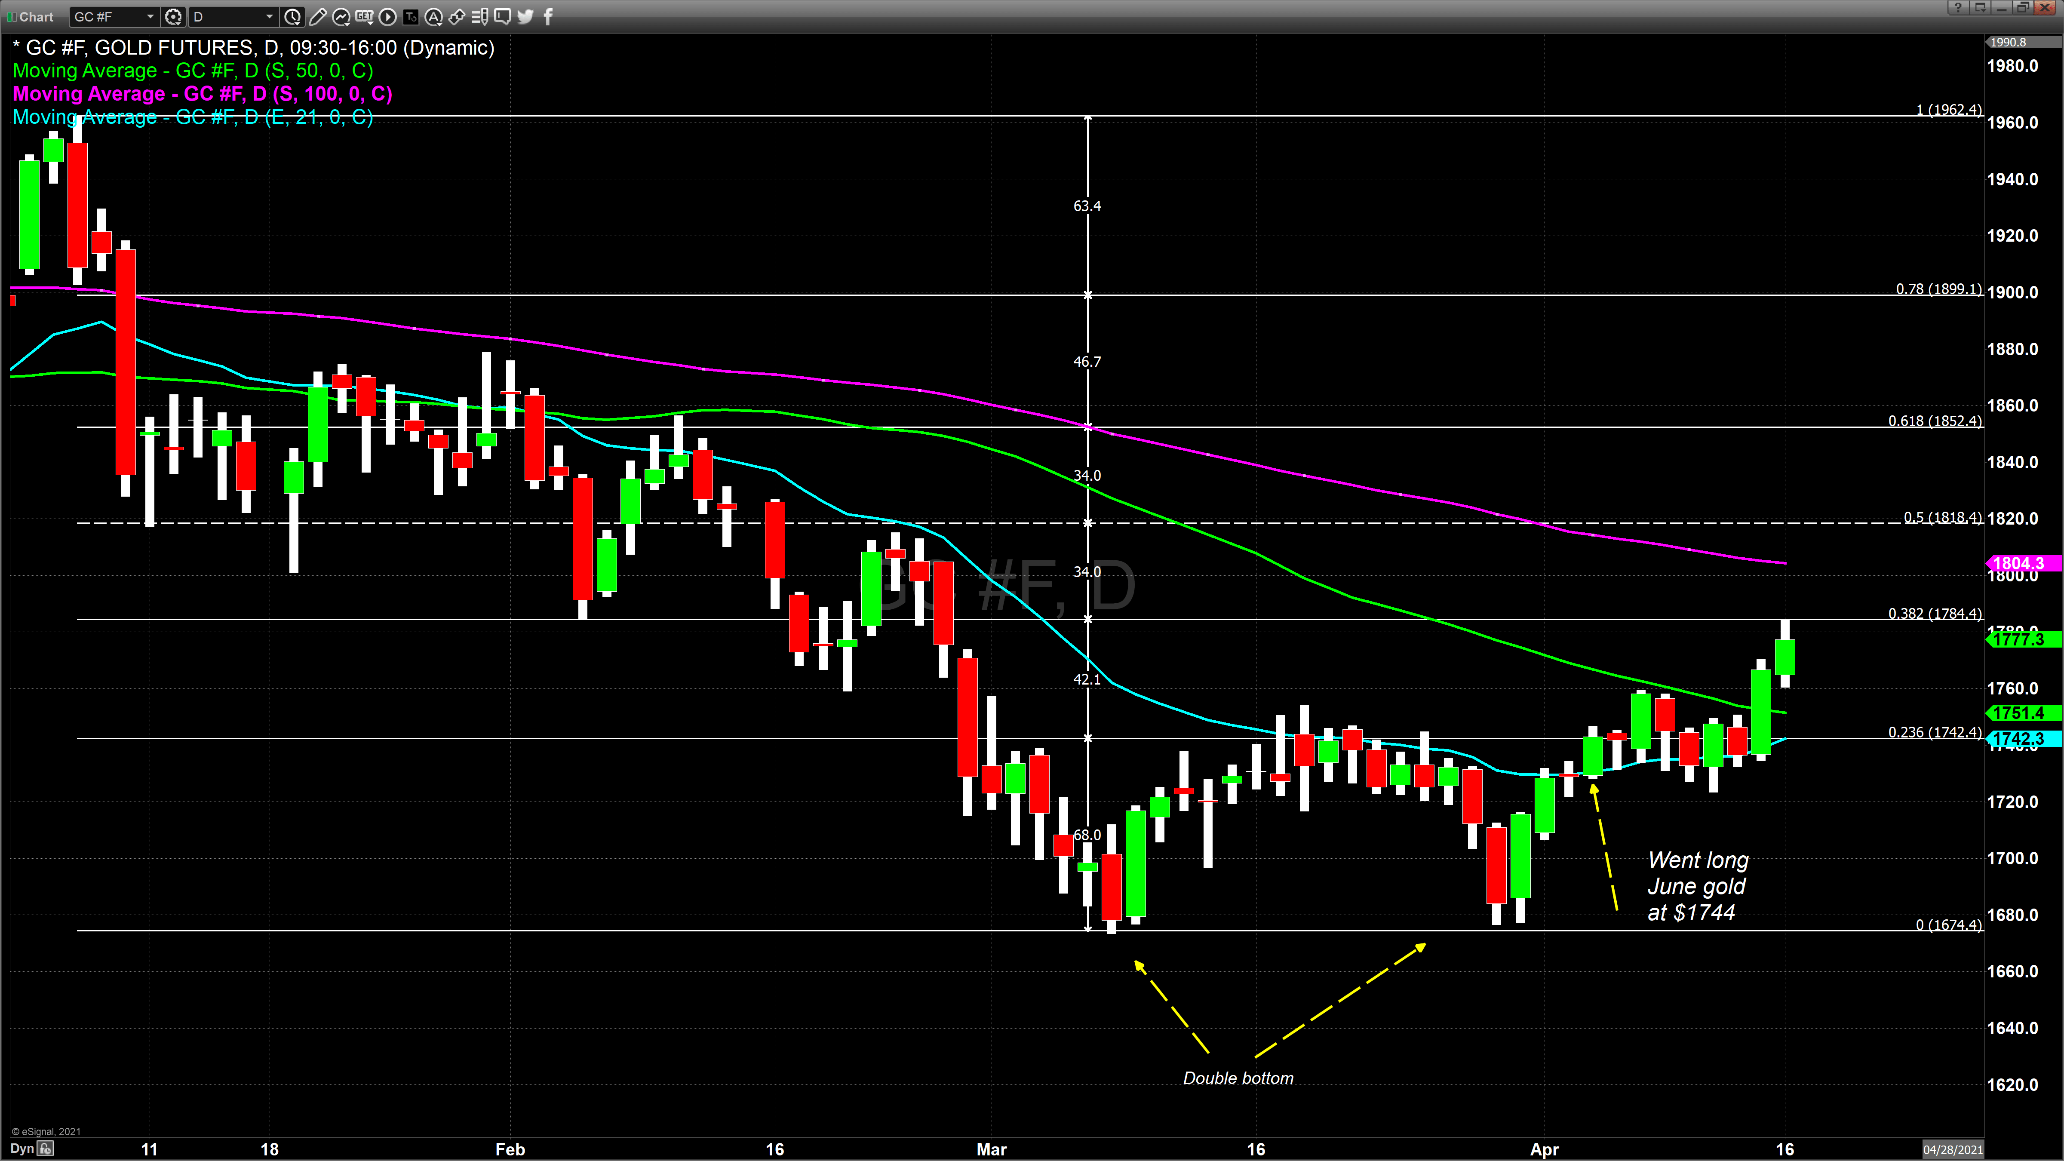2064x1161 pixels.
Task: Click the text reset 'T' icon
Action: (x=410, y=16)
